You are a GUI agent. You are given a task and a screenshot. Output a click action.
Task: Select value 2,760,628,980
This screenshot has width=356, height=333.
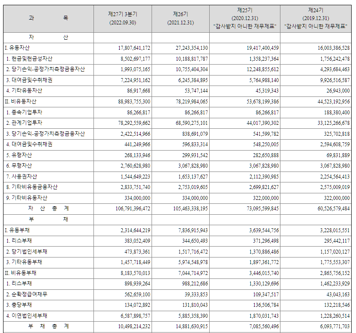tap(135, 166)
